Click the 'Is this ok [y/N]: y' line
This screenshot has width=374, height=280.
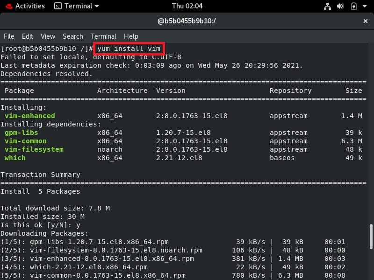(40, 225)
